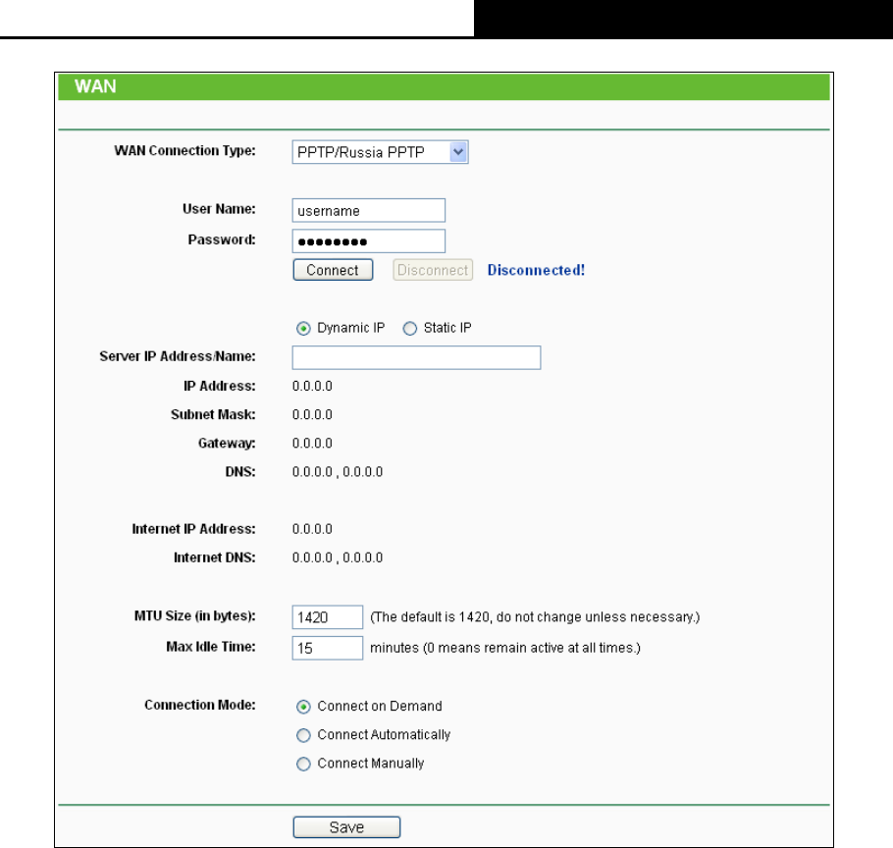Select Connect Manually mode
Screen dimensions: 893x848
303,764
